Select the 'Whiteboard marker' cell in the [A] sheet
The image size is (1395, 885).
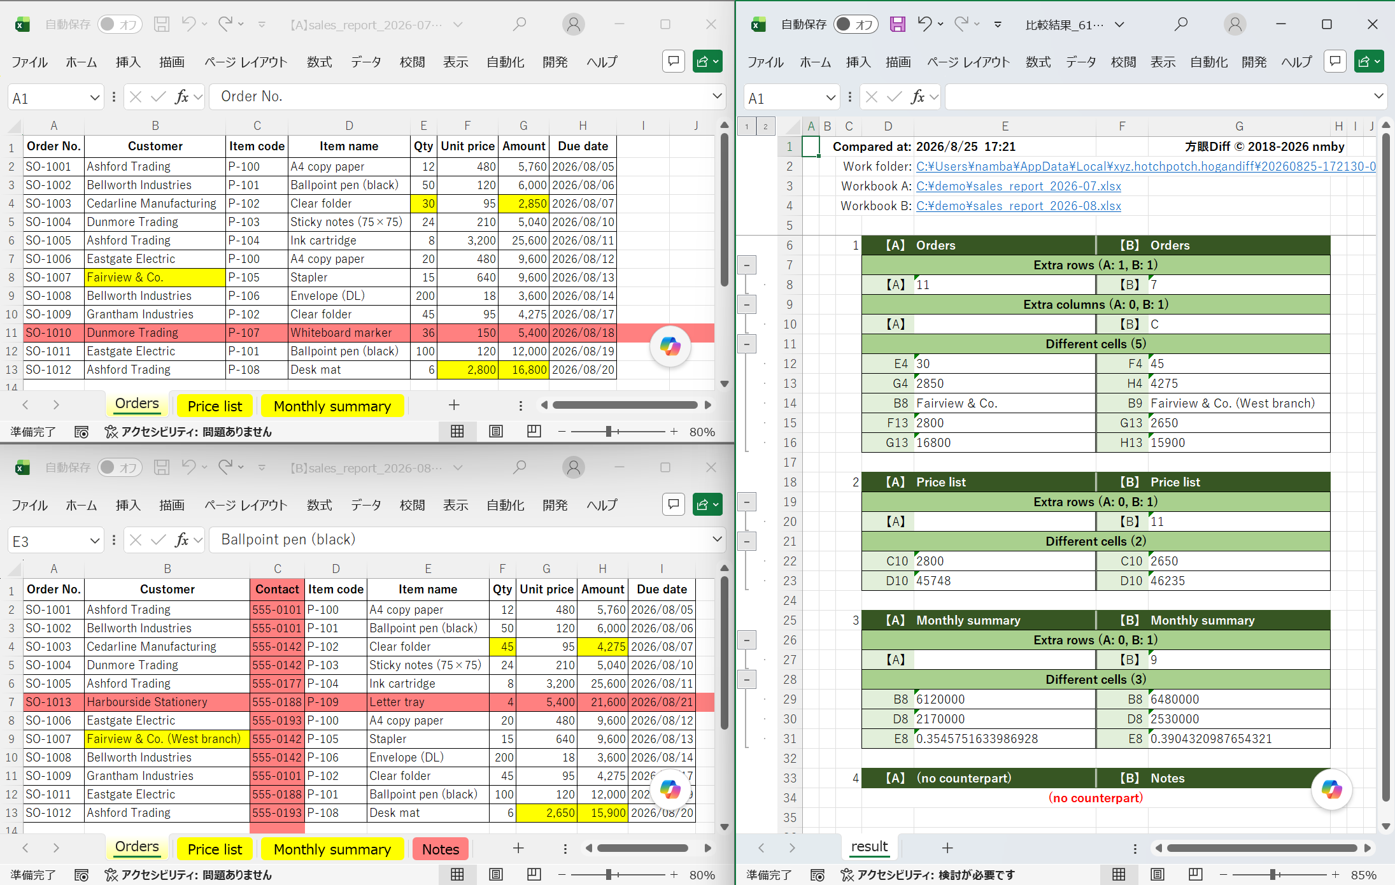click(349, 333)
